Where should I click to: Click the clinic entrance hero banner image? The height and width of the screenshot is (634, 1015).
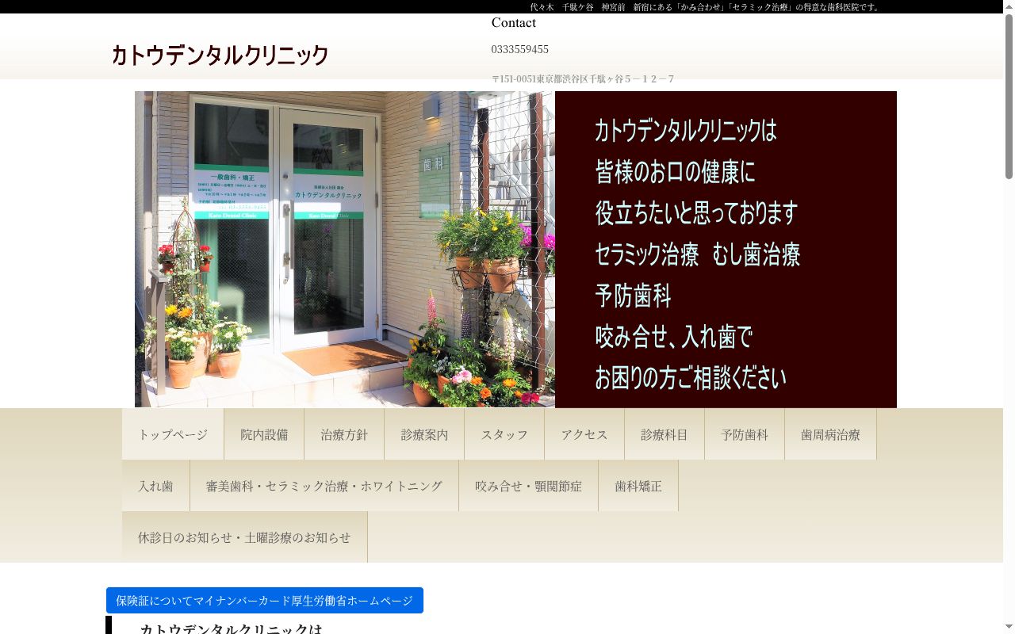515,250
